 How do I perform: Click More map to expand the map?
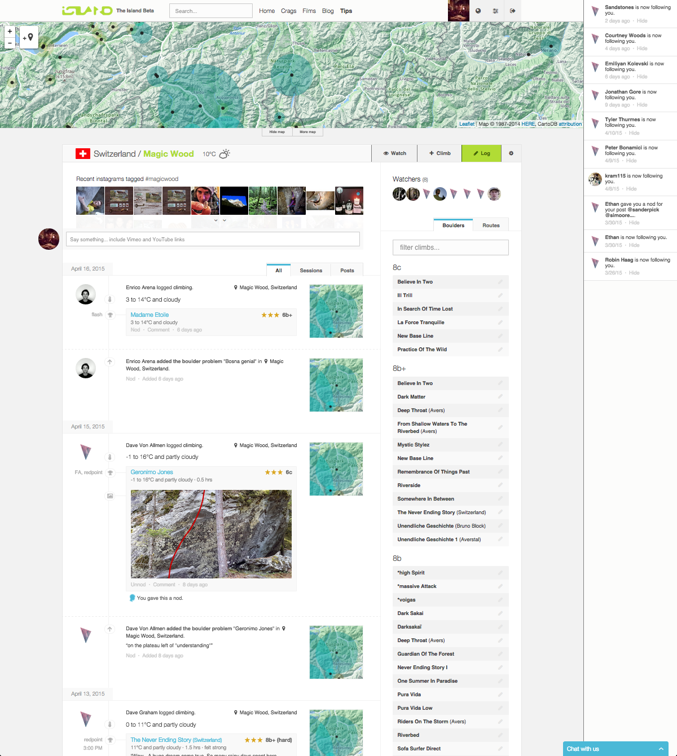[308, 131]
